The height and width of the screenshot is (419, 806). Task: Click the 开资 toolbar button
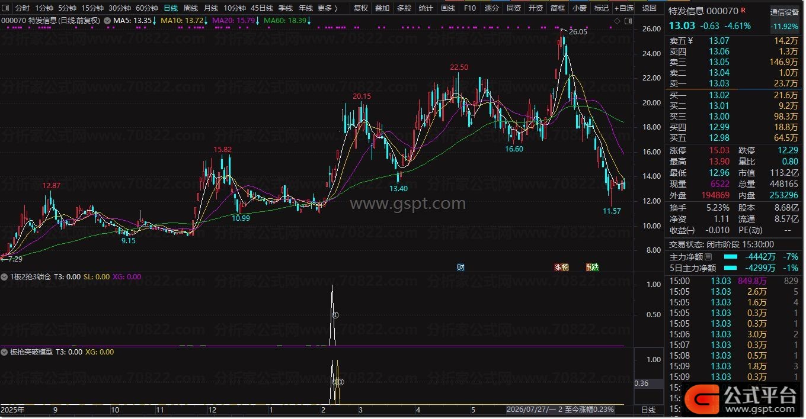coord(536,8)
